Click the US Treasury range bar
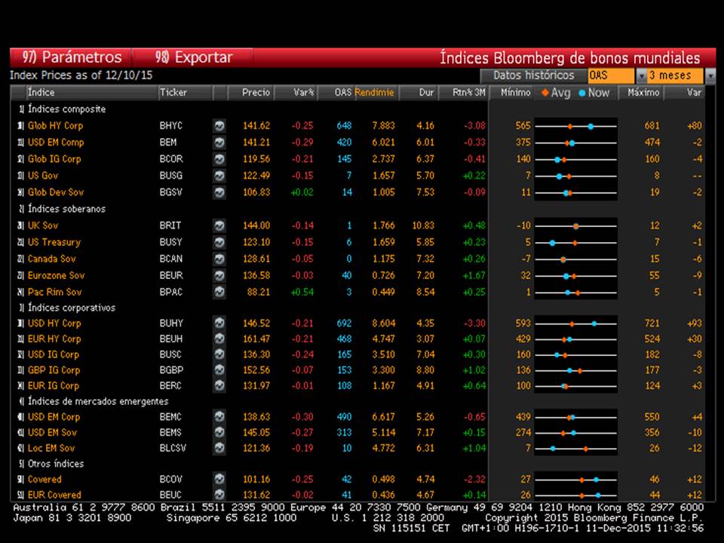The width and height of the screenshot is (724, 543). (575, 242)
